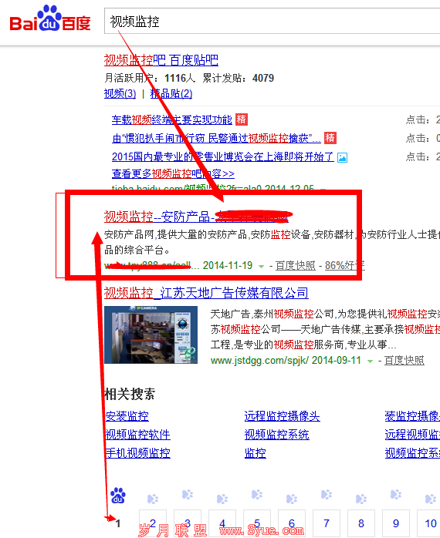
Task: Open the 精品贴(2) tab link
Action: pos(171,94)
